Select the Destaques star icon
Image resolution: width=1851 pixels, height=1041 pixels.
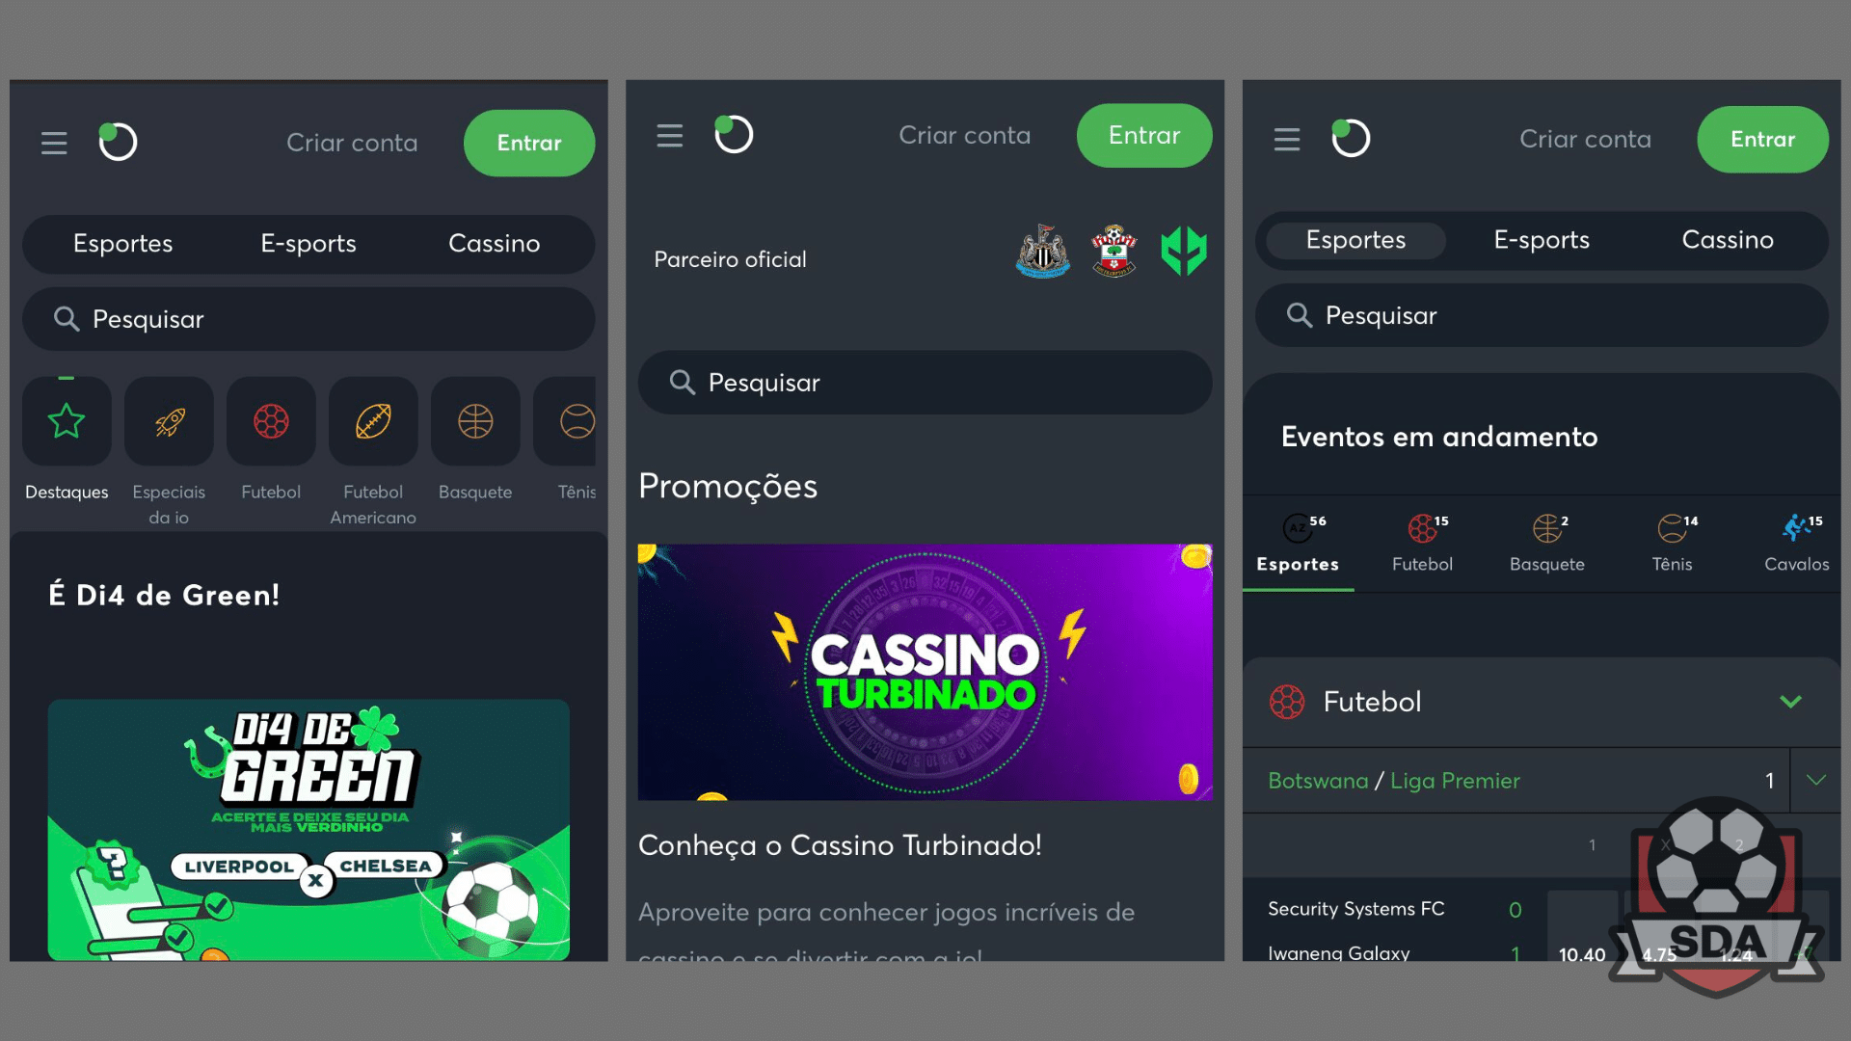[x=67, y=421]
